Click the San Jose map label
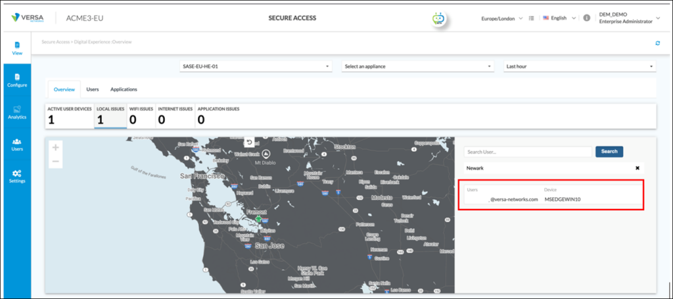The width and height of the screenshot is (673, 299). (x=268, y=246)
